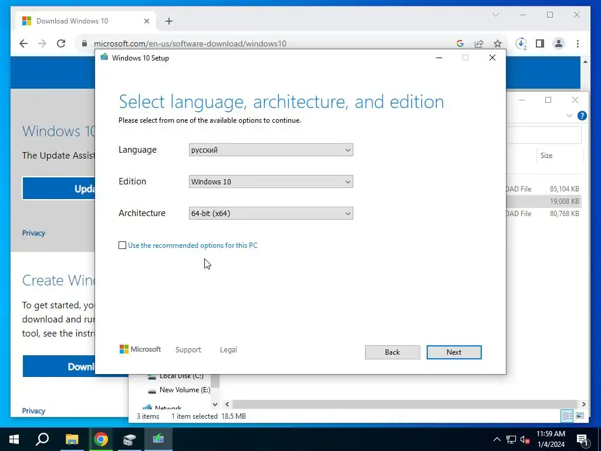Click the Update now button on webpage
The image size is (601, 451).
click(x=59, y=189)
